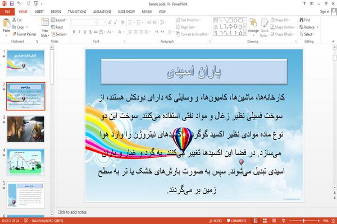Click the Clear All Formatting icon
Image resolution: width=337 pixels, height=224 pixels.
click(x=122, y=22)
